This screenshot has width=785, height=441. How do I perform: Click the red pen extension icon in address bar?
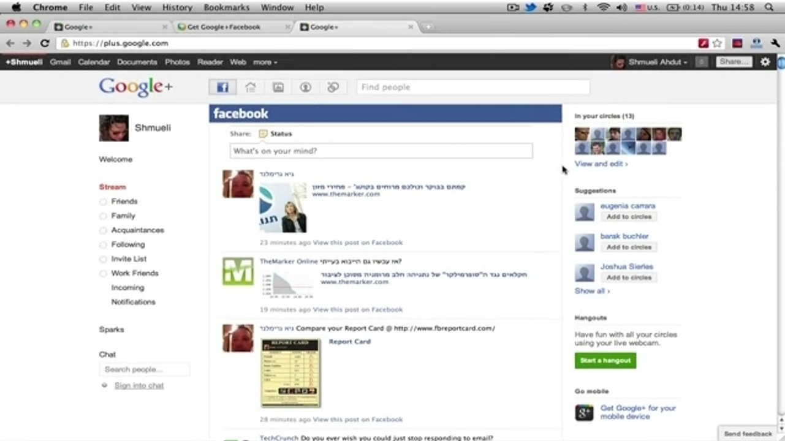[x=703, y=43]
